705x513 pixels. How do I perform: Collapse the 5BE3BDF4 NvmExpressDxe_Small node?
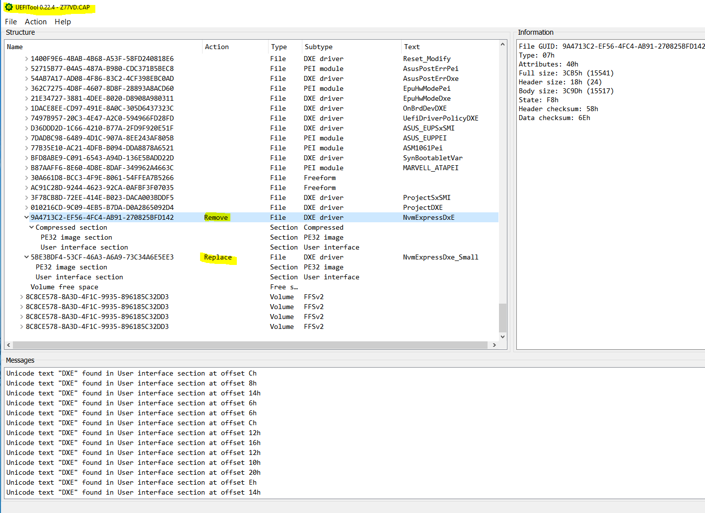(x=26, y=257)
